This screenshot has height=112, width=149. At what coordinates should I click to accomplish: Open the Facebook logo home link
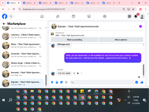click(4, 16)
